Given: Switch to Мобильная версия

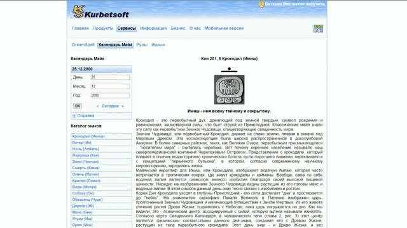Looking at the screenshot, I should pos(224,28).
